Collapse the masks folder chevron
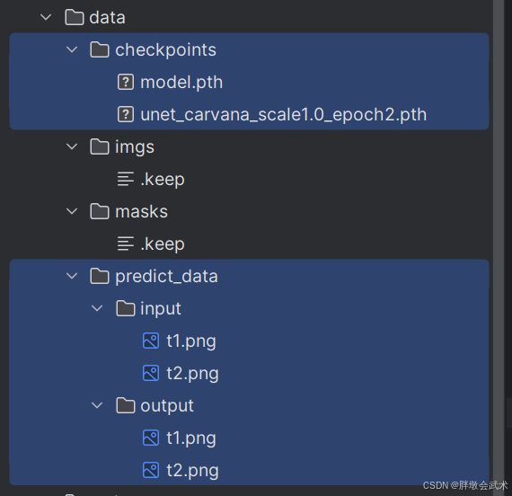Screen dimensions: 512x496 [x=72, y=211]
